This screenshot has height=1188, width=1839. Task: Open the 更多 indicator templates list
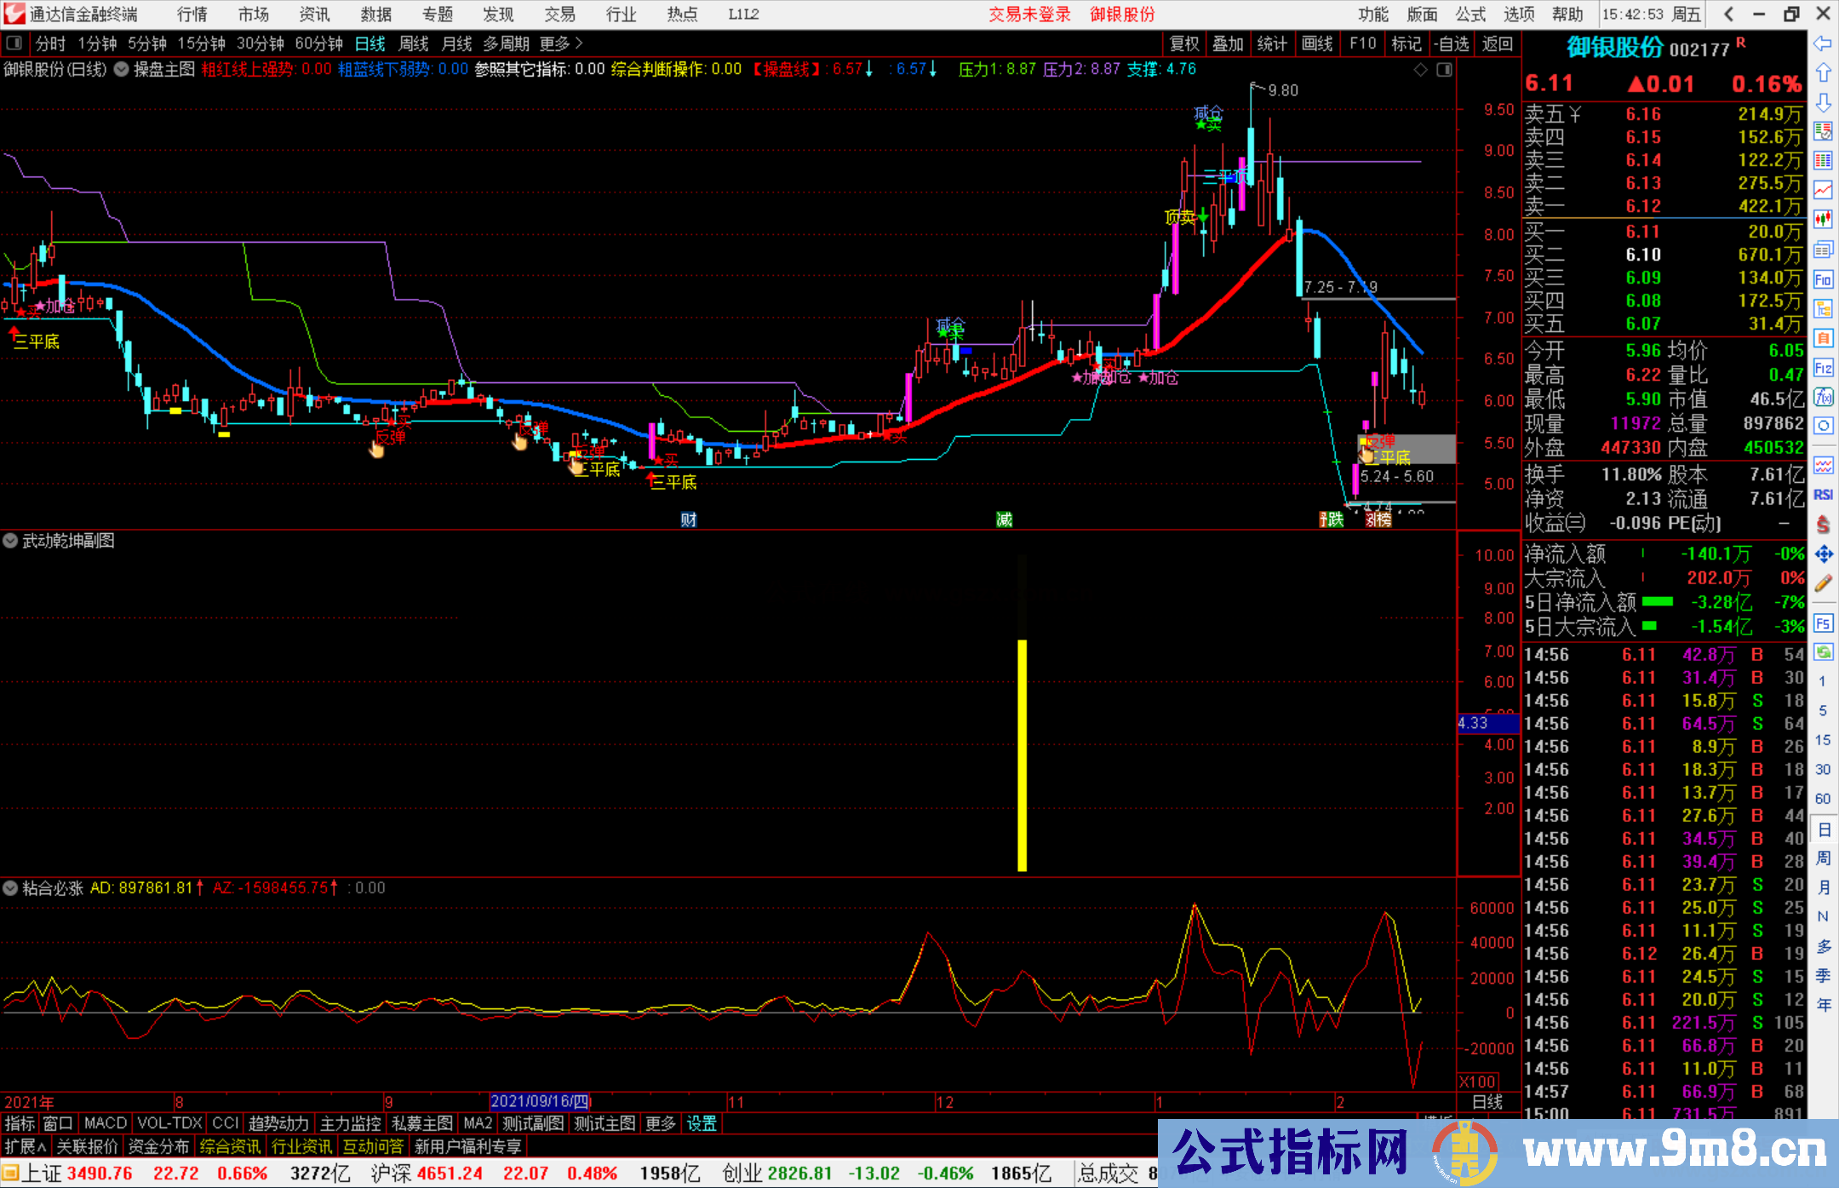click(660, 1123)
